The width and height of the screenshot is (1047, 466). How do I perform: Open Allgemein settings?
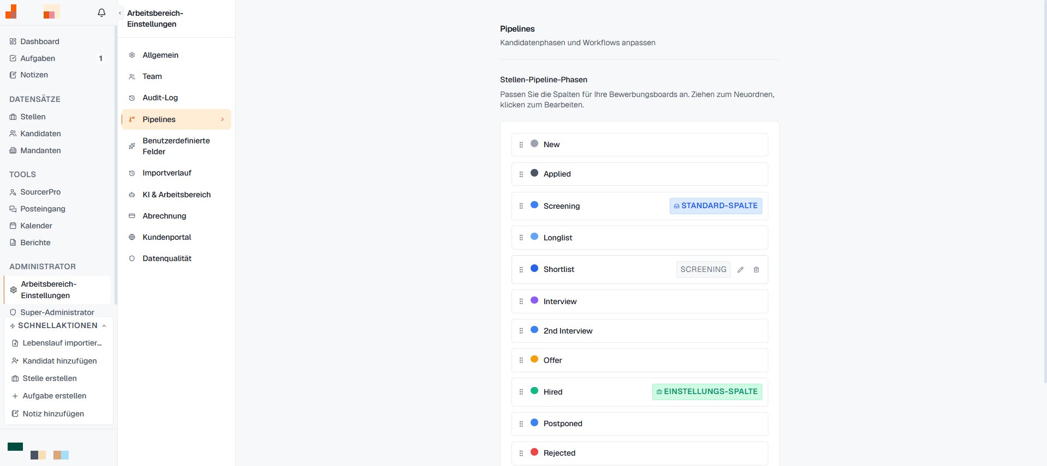tap(176, 55)
